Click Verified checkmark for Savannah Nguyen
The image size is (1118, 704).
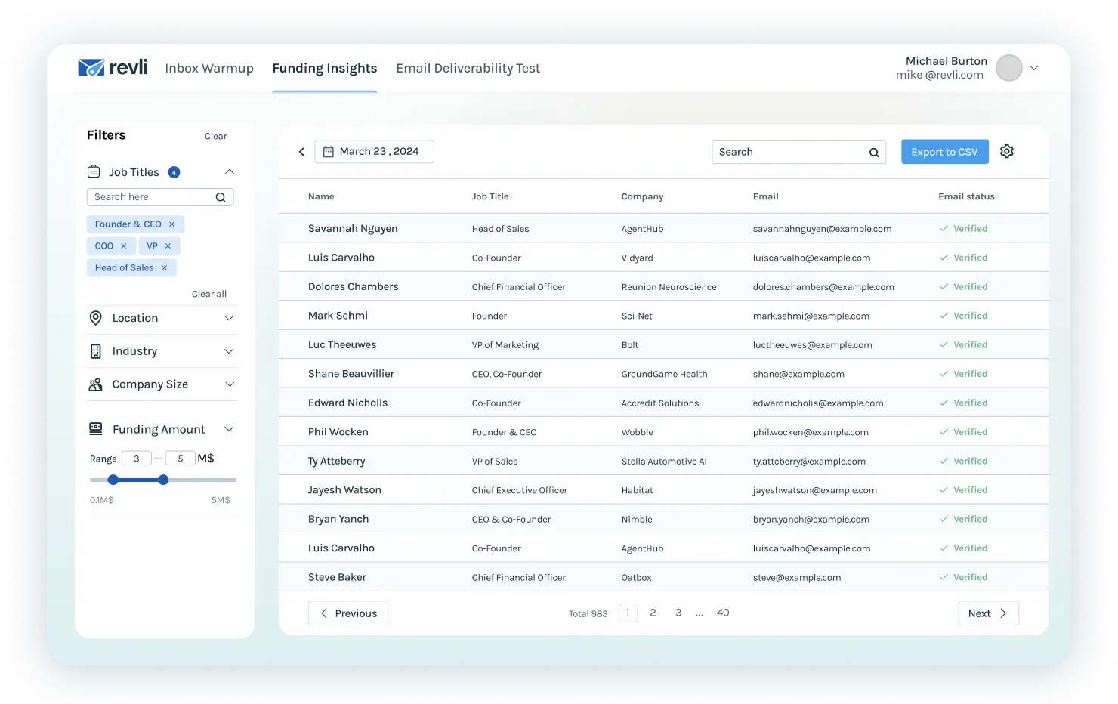[x=944, y=228]
